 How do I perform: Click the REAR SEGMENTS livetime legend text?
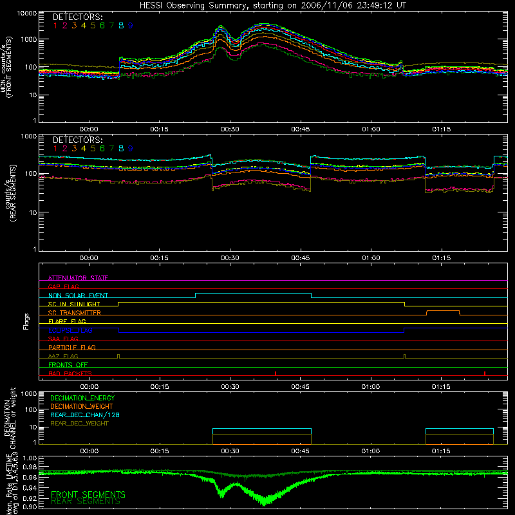[86, 501]
